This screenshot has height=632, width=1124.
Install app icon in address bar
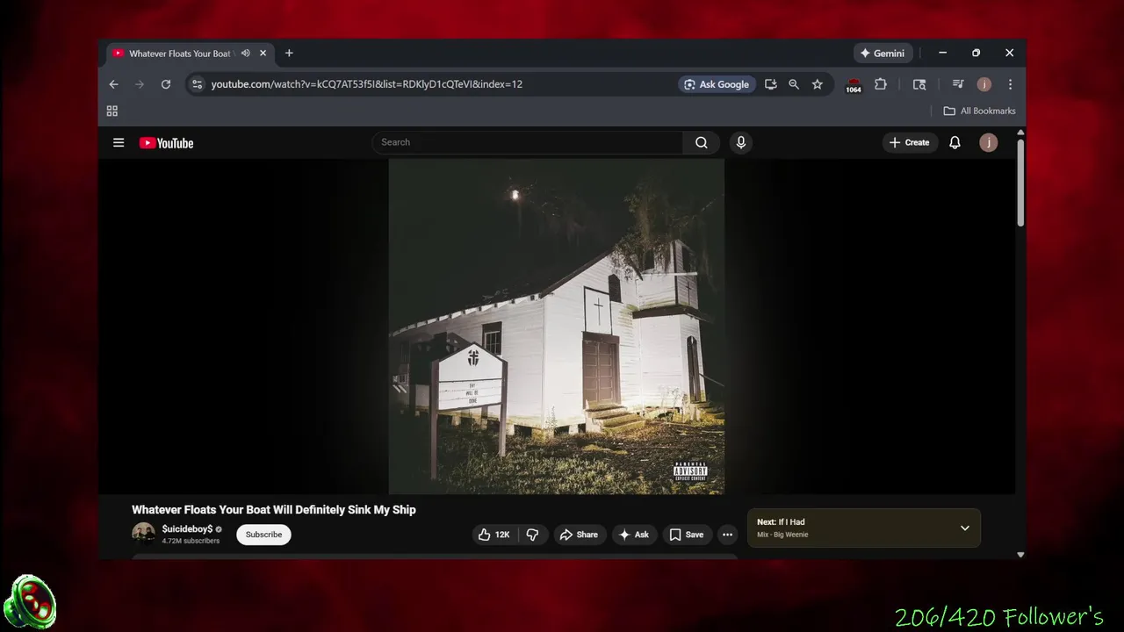coord(770,84)
